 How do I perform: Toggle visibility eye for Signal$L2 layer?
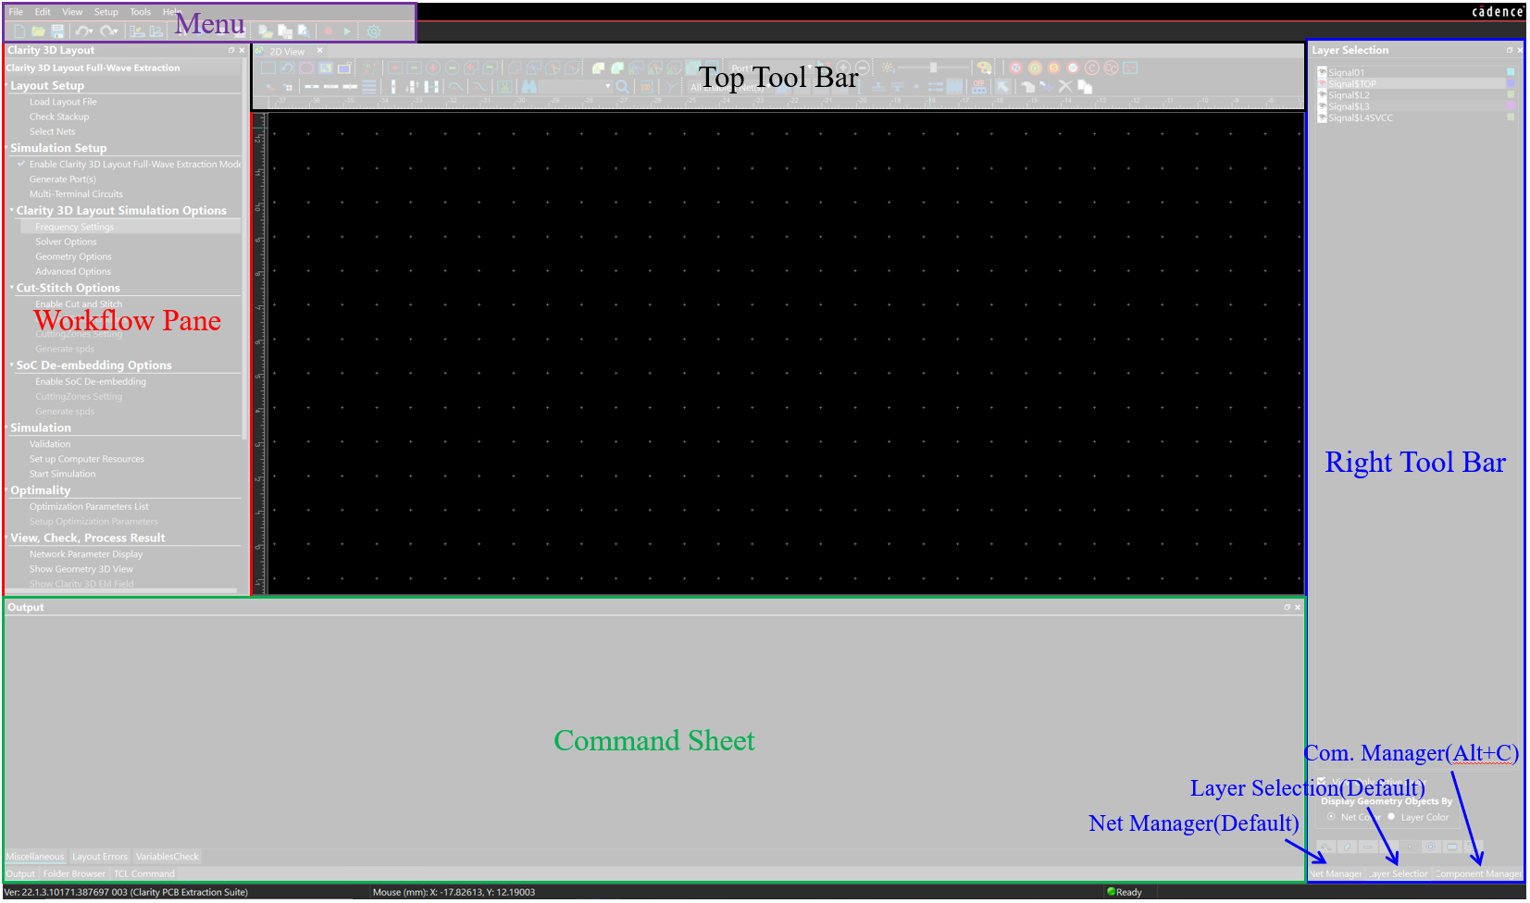1323,95
